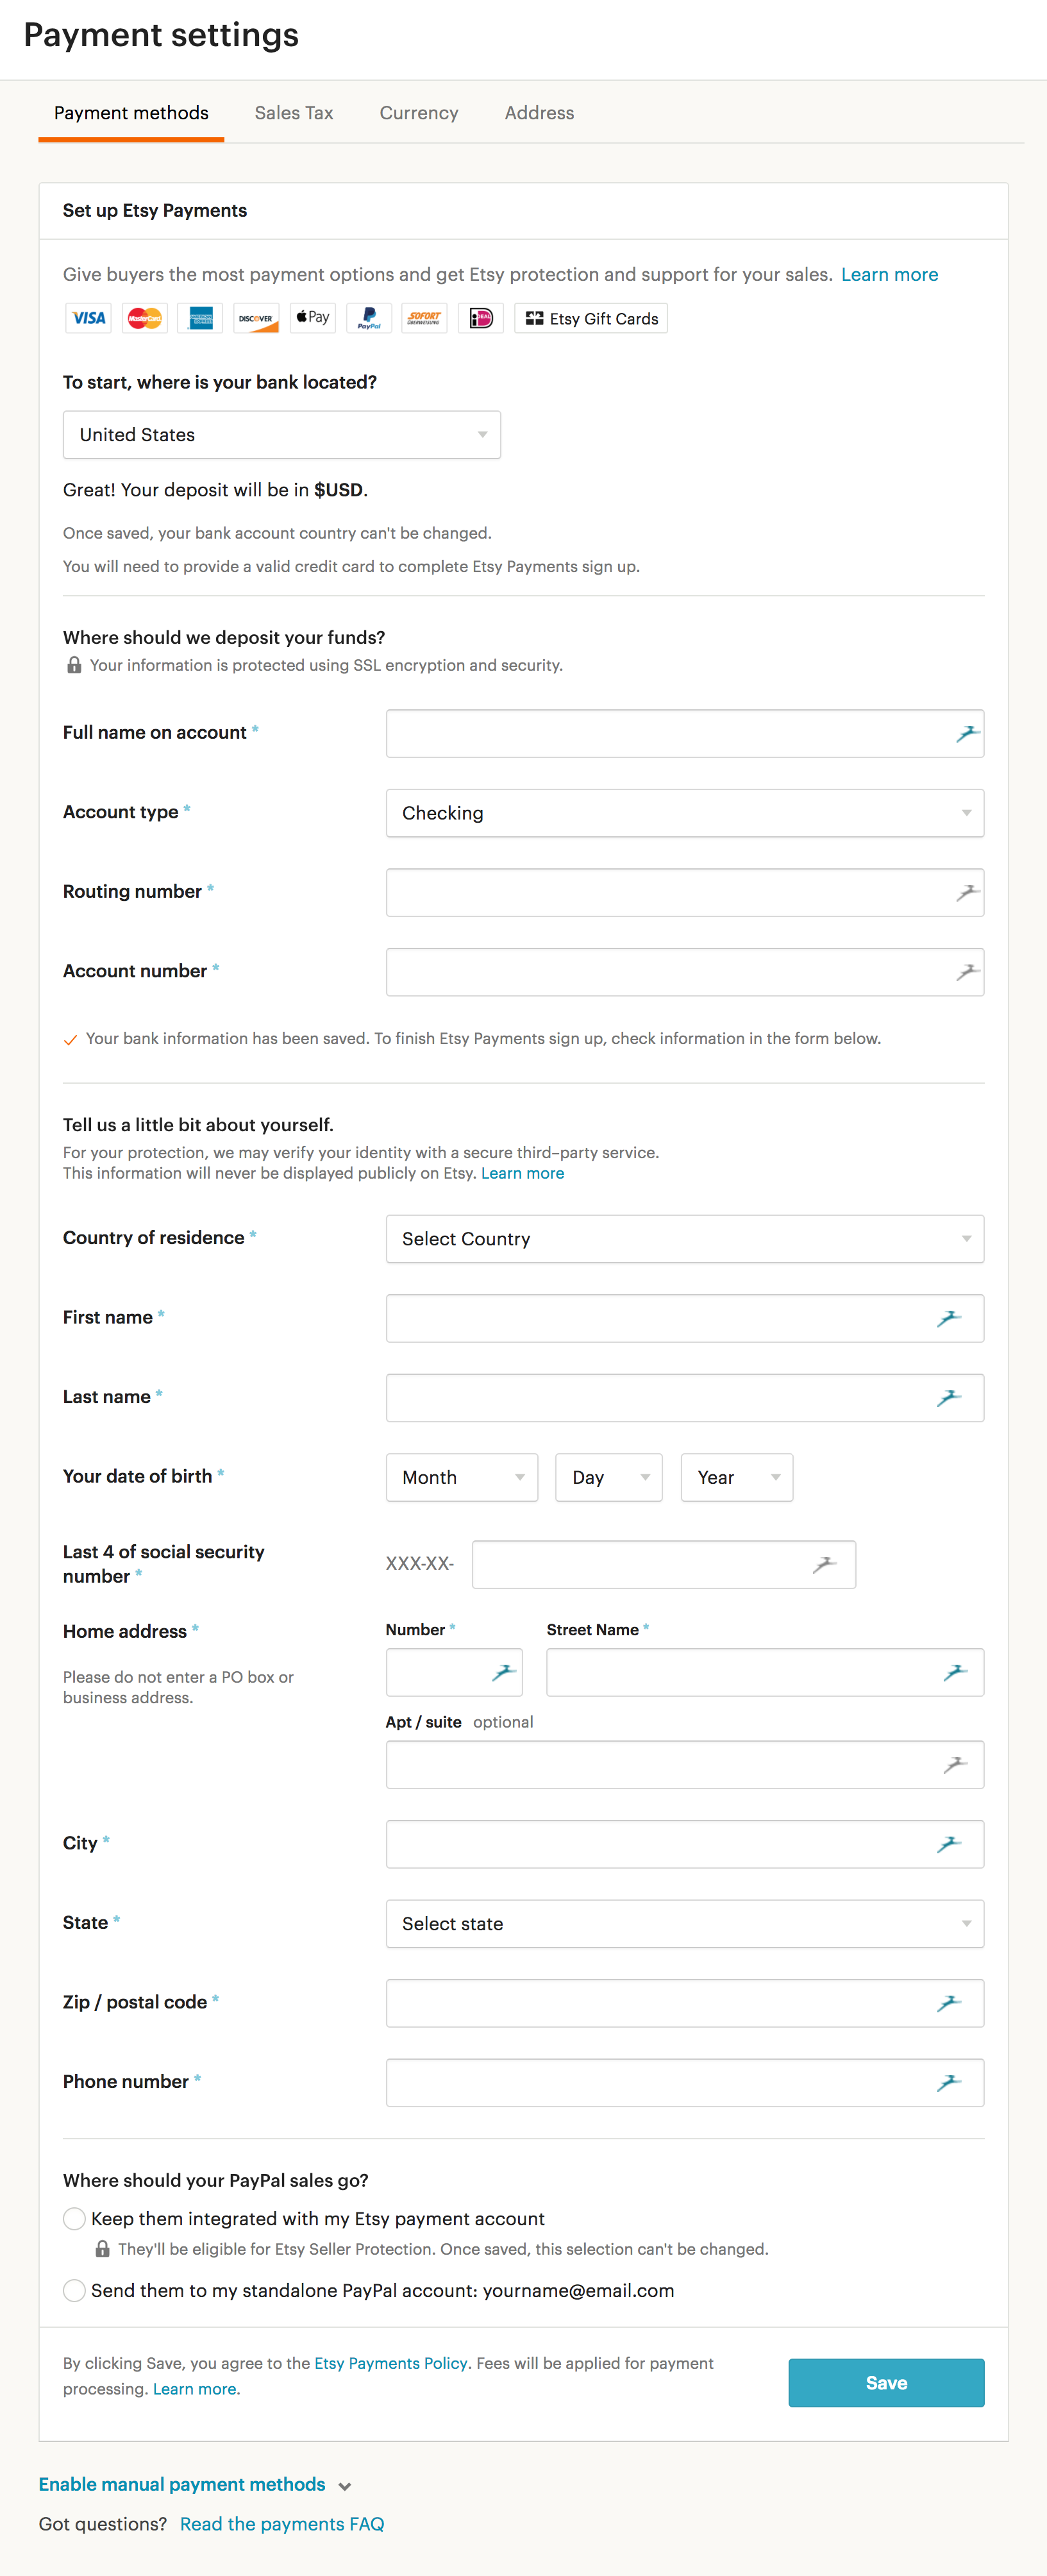Click the Apple Pay icon

pyautogui.click(x=313, y=318)
